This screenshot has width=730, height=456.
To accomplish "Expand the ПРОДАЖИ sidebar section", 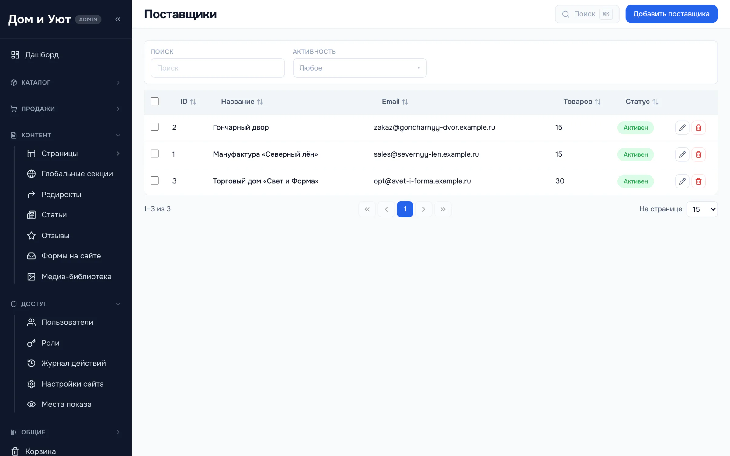I will click(x=66, y=109).
